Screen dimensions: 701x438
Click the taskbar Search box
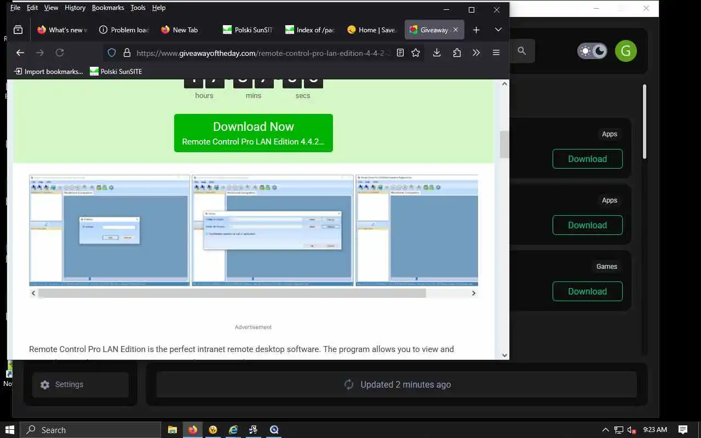(90, 430)
